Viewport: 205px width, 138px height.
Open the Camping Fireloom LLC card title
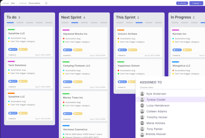77,66
